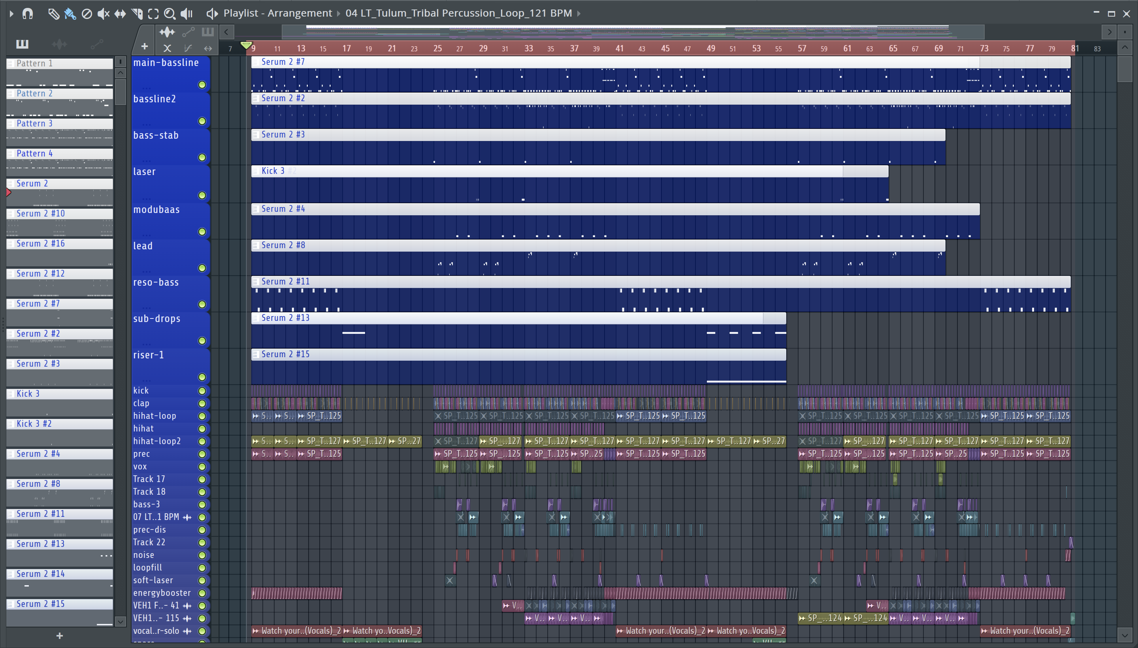The image size is (1138, 648).
Task: Toggle the magnet snap icon
Action: (x=28, y=14)
